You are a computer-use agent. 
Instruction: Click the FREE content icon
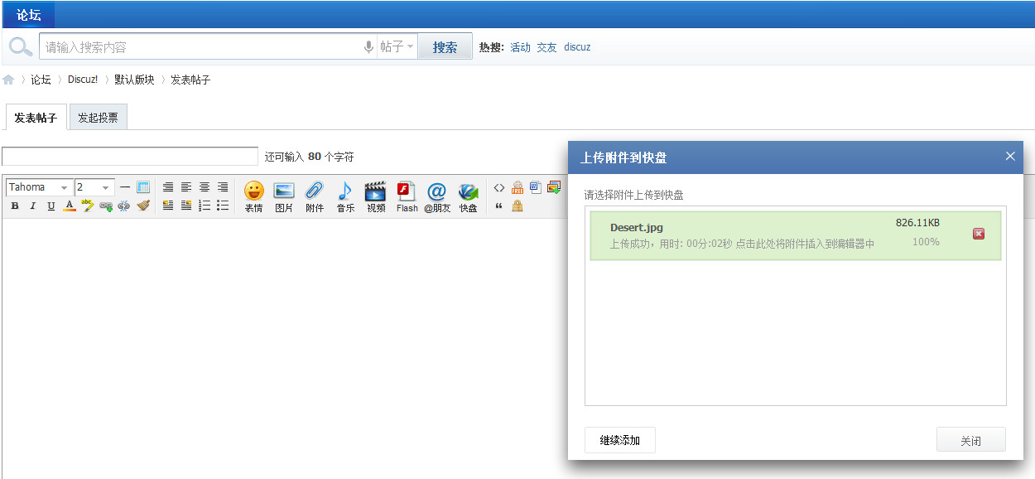517,187
